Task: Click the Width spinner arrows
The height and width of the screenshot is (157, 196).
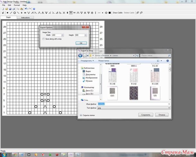Action: point(63,35)
